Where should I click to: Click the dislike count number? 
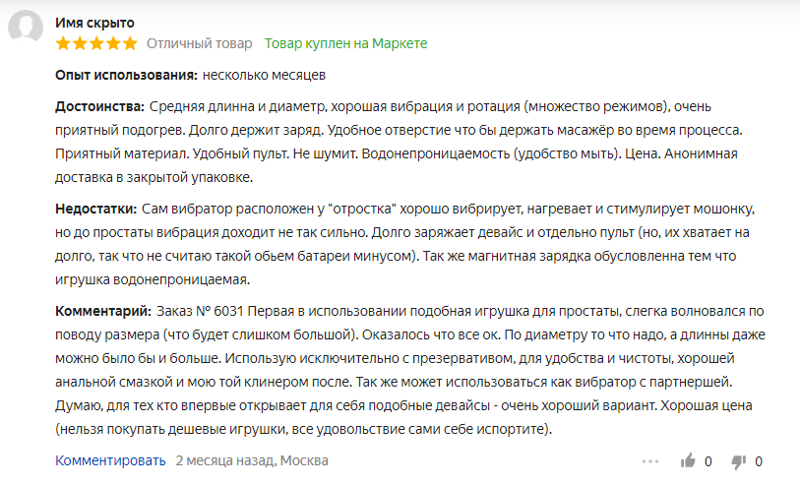coord(759,460)
